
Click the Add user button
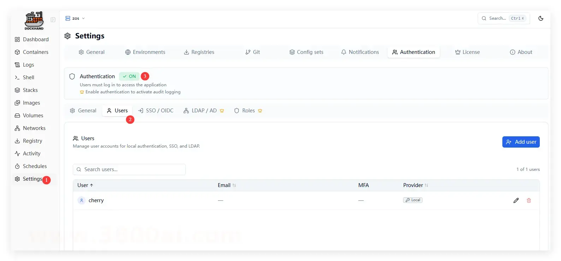[x=521, y=142]
